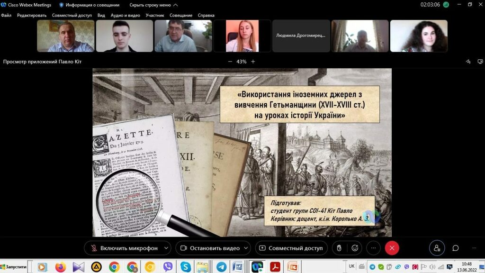Expand microphone options arrow
This screenshot has height=273, width=485.
tap(166, 248)
